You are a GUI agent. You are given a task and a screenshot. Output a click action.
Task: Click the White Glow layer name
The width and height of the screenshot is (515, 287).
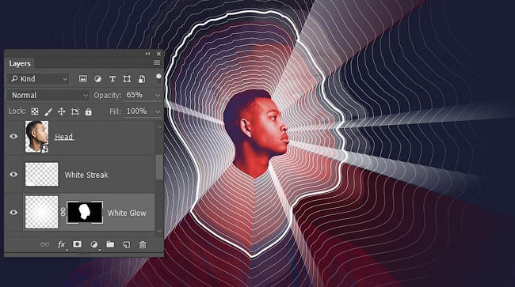click(127, 213)
